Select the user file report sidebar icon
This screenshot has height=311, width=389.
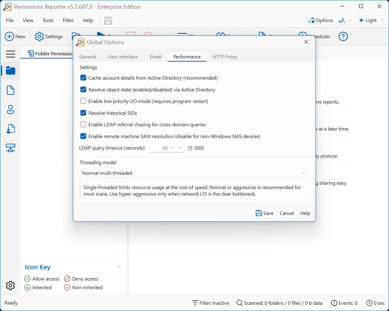[10, 129]
